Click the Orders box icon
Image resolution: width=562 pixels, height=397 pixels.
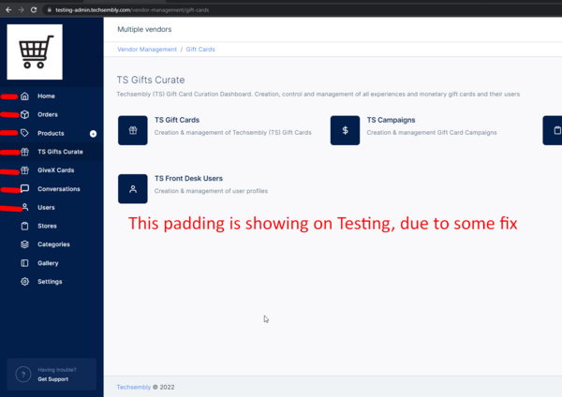[24, 114]
